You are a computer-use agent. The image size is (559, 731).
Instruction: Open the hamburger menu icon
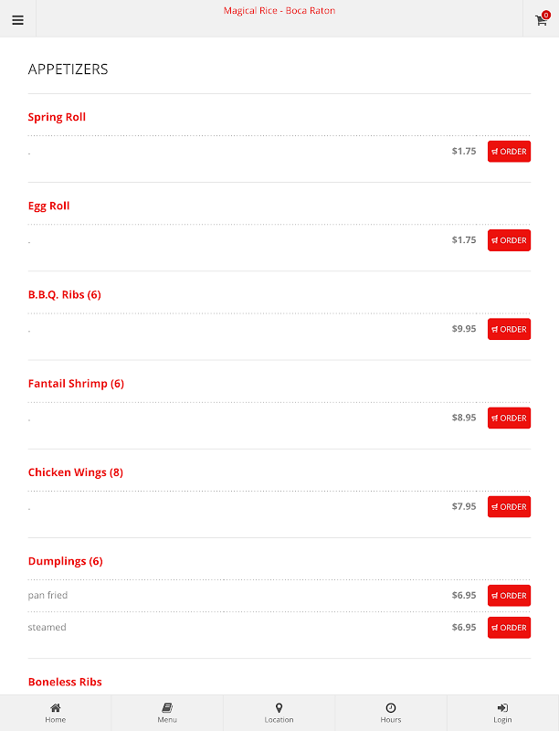tap(17, 20)
